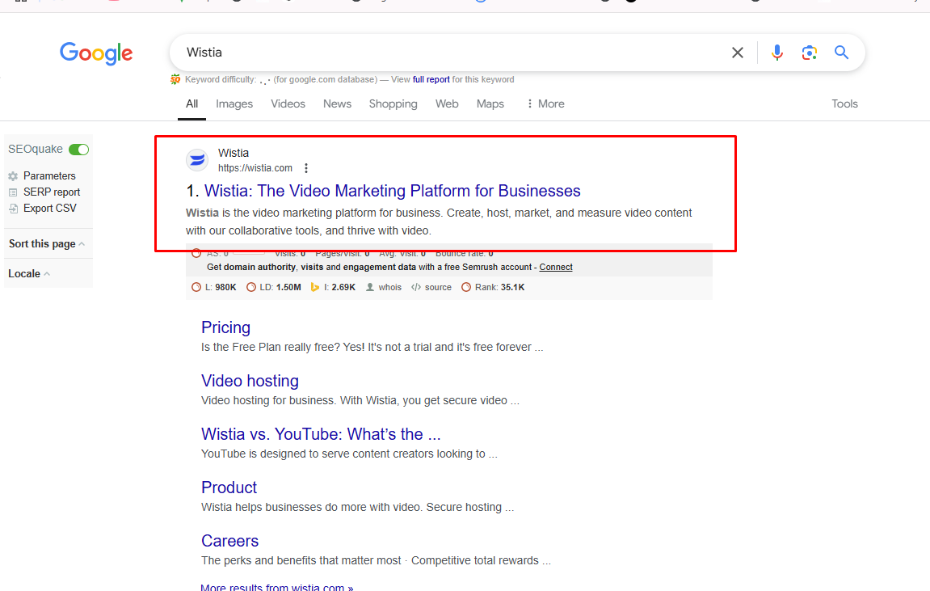Click the Semrush Connect link
This screenshot has height=591, width=930.
(x=556, y=267)
